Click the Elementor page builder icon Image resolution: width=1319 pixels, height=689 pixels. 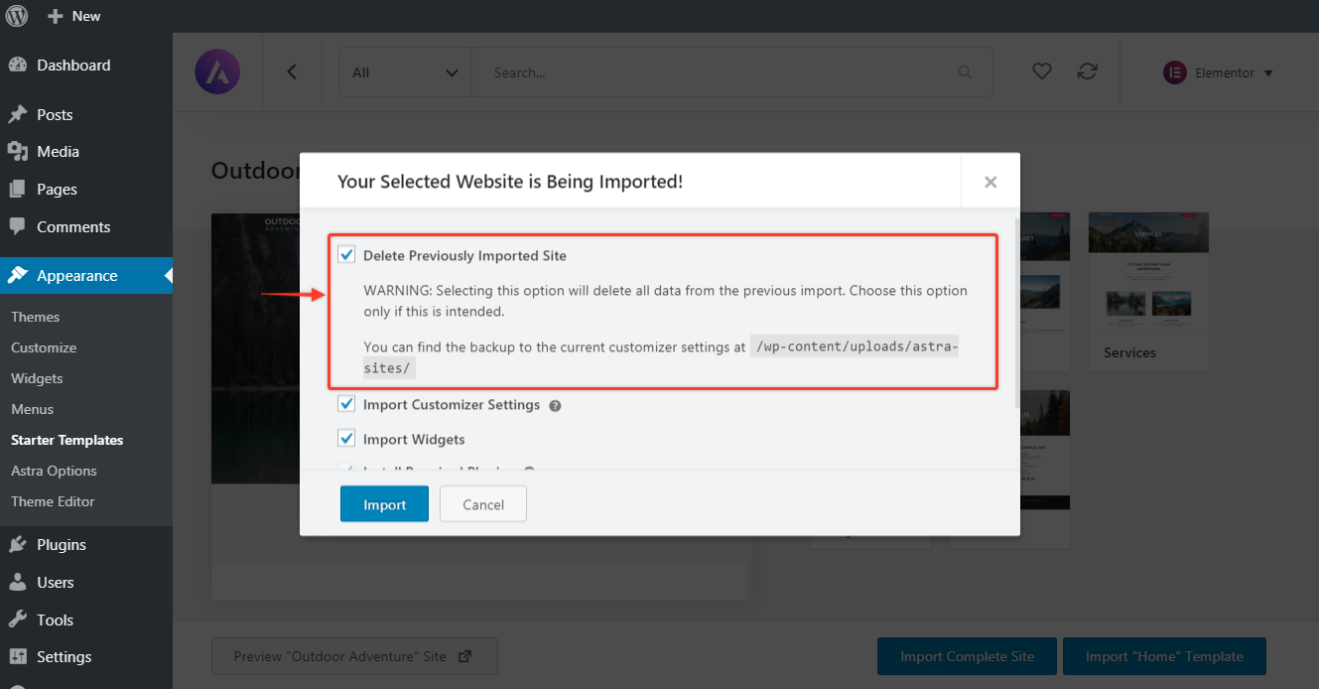pyautogui.click(x=1175, y=72)
